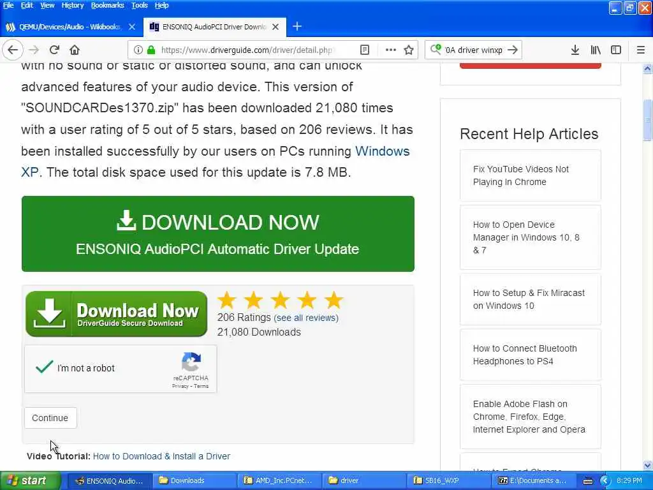Click the vertical scrollbar thumb
This screenshot has width=653, height=490.
coord(647,121)
